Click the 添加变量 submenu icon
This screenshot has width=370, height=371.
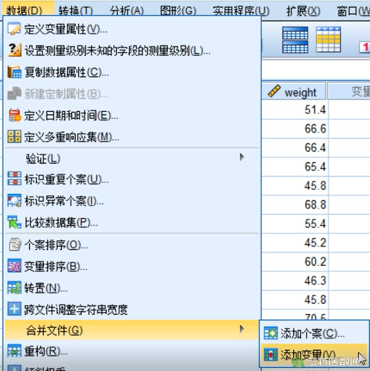[x=271, y=354]
